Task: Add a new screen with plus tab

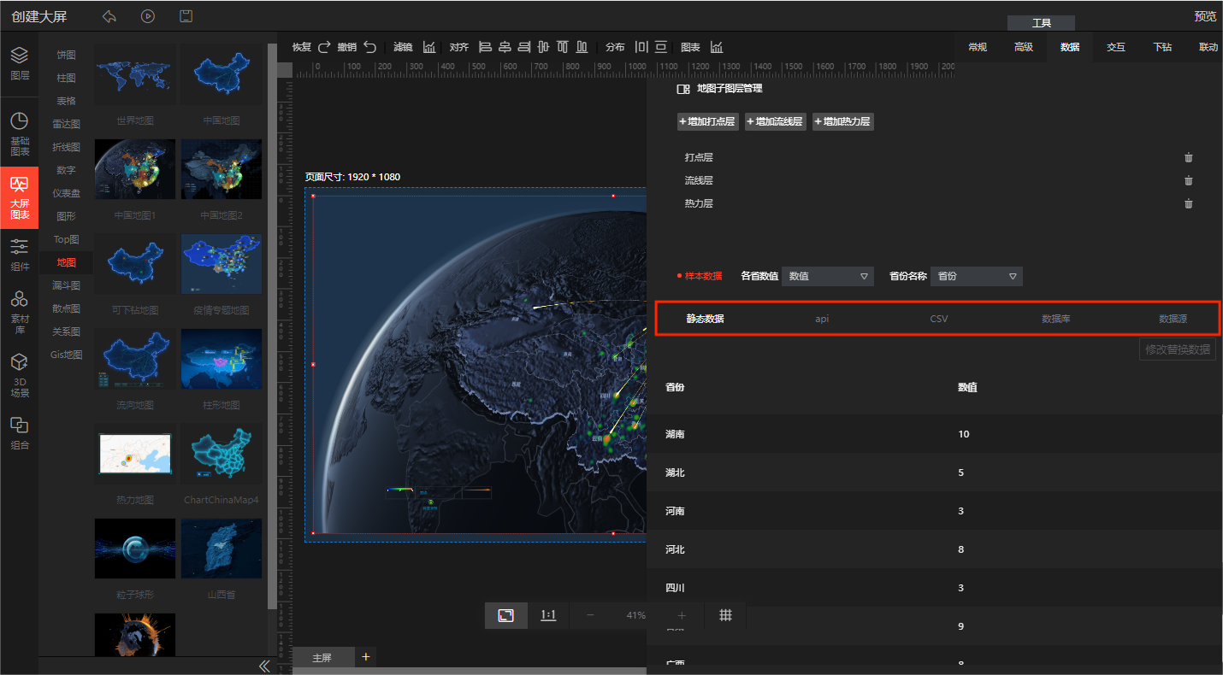Action: click(x=366, y=656)
